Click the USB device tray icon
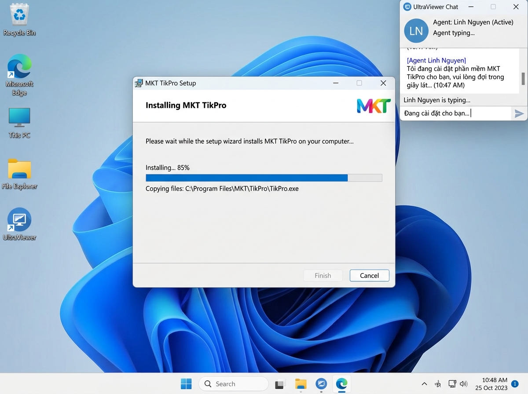The height and width of the screenshot is (394, 528). [x=438, y=384]
